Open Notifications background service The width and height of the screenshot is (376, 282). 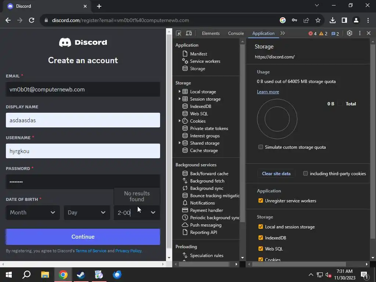202,203
